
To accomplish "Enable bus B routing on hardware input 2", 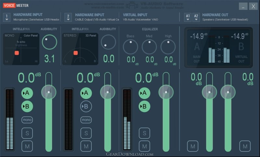I will pyautogui.click(x=86, y=106).
